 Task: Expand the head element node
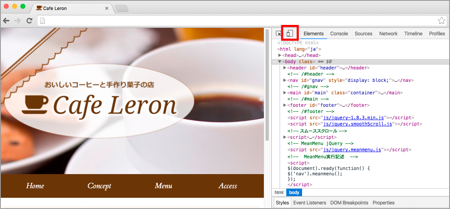pyautogui.click(x=280, y=55)
